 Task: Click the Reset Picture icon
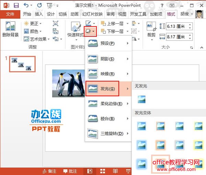[x=56, y=39]
